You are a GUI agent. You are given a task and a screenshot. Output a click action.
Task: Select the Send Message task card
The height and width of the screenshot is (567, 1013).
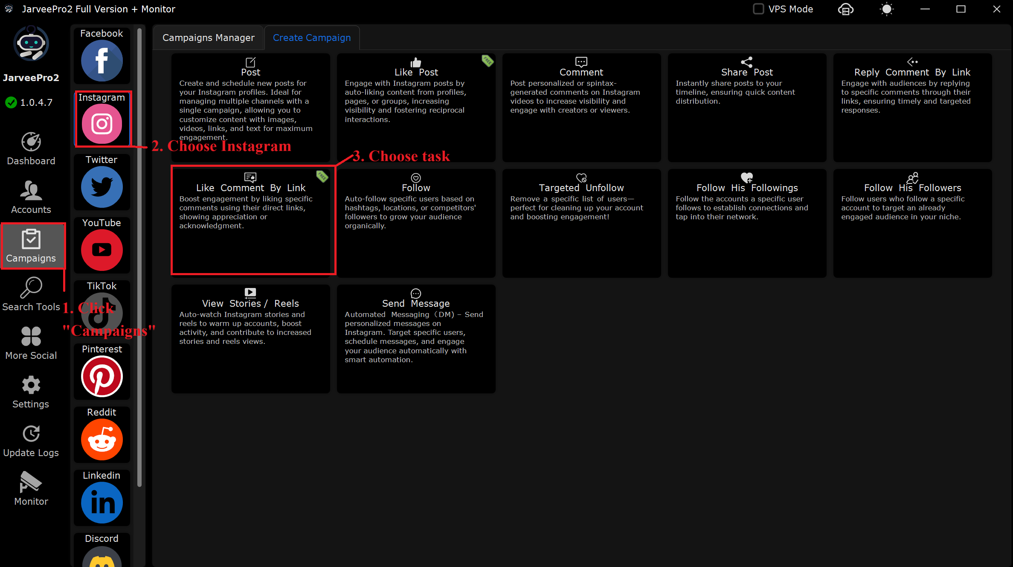(x=416, y=339)
